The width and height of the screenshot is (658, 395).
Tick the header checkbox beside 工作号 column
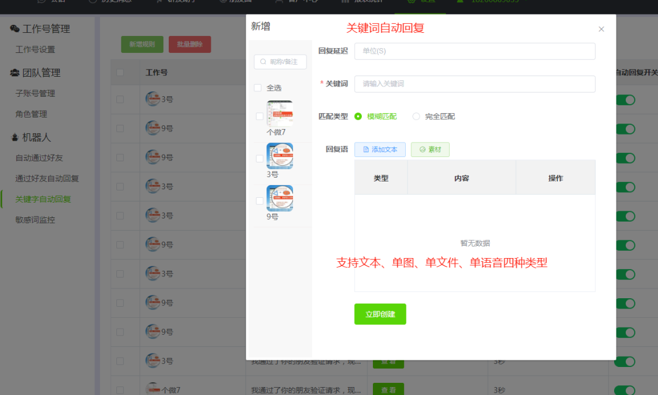[x=120, y=72]
